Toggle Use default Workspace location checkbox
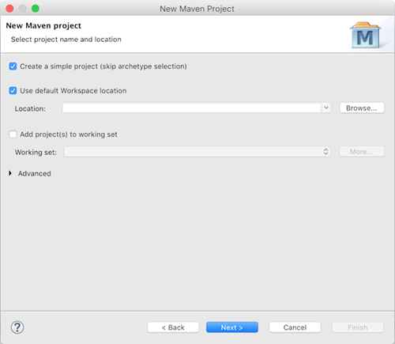The image size is (395, 344). click(x=13, y=91)
